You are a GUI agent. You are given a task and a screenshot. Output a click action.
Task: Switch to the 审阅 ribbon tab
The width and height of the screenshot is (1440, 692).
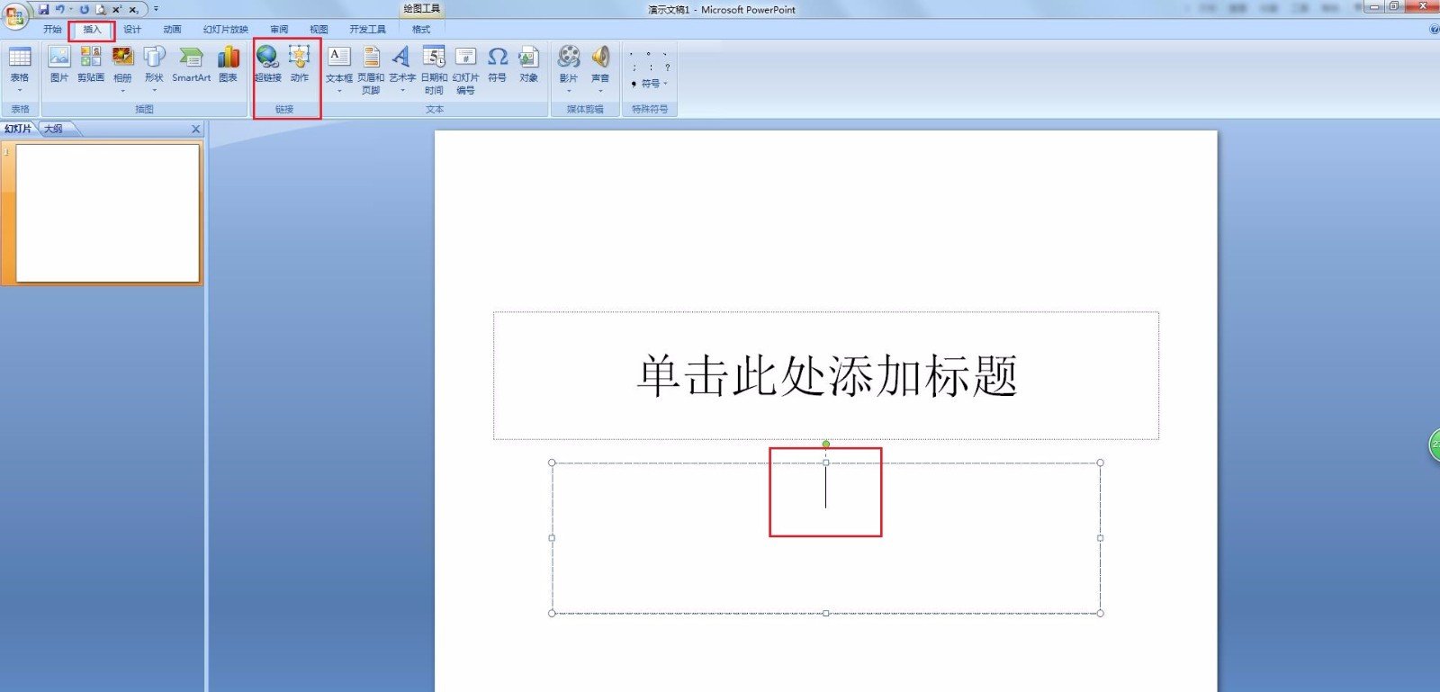click(x=279, y=30)
